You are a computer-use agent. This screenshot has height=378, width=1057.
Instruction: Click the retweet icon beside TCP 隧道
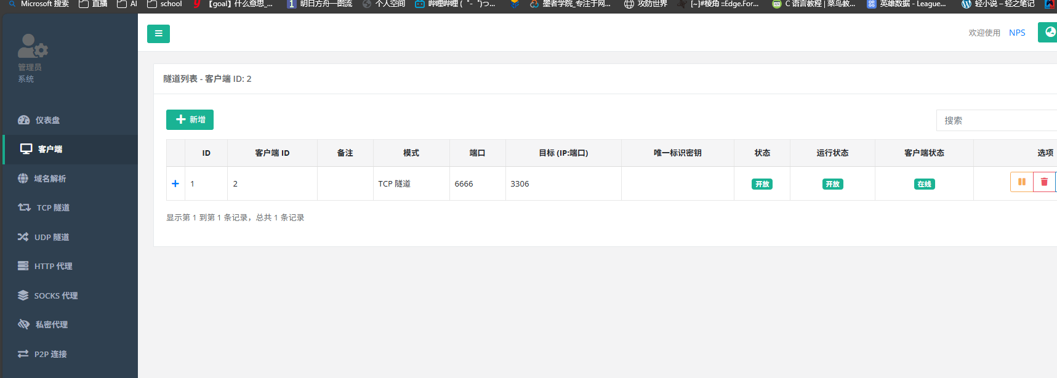pos(24,207)
